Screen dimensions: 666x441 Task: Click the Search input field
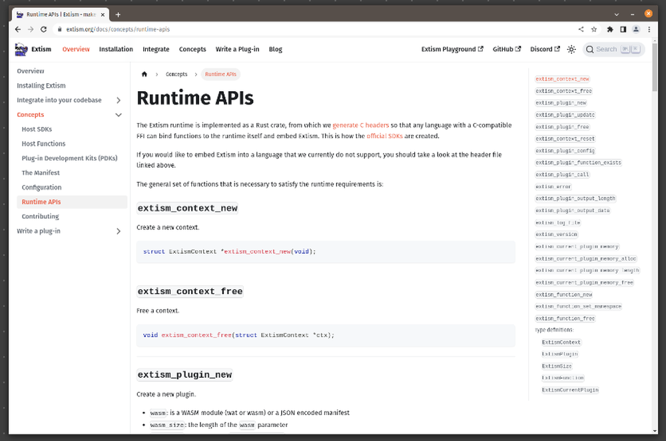pyautogui.click(x=605, y=49)
